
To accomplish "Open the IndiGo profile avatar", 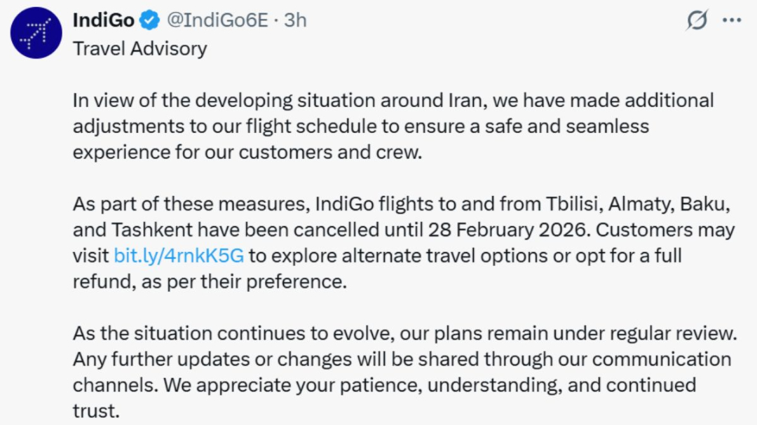I will pos(36,33).
